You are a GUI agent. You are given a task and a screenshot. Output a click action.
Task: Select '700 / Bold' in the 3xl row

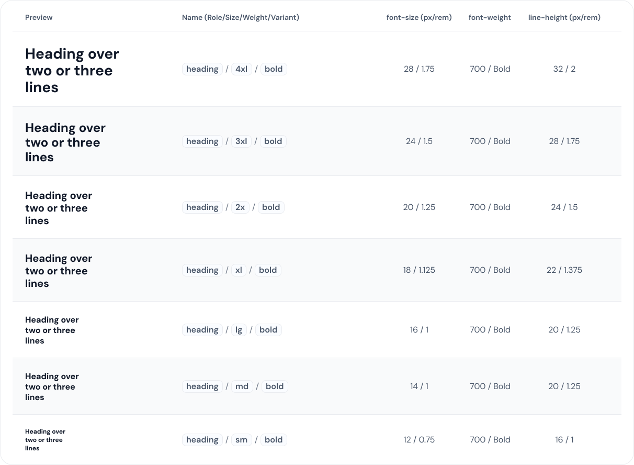pos(490,141)
